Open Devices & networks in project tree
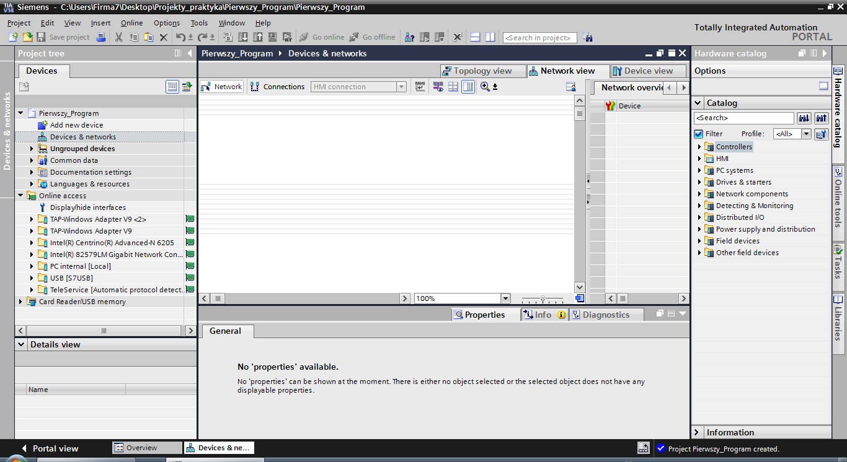847x462 pixels. click(x=82, y=137)
